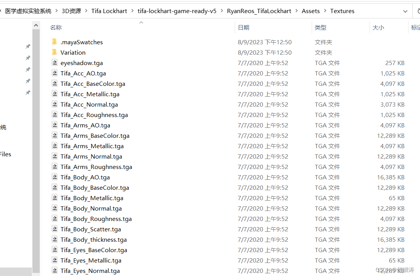Select the Tifa_Body_AO.tga file icon
This screenshot has width=420, height=276.
pyautogui.click(x=55, y=177)
